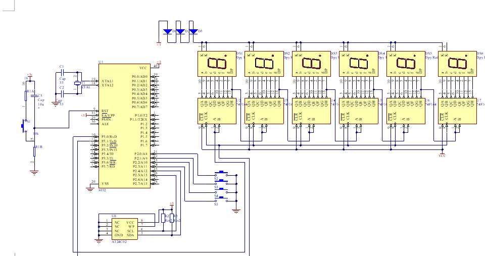485x256 pixels.
Task: Click the ALE pin label on U1
Action: click(x=105, y=124)
